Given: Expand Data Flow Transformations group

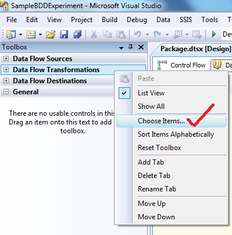Looking at the screenshot, I should tap(6, 70).
